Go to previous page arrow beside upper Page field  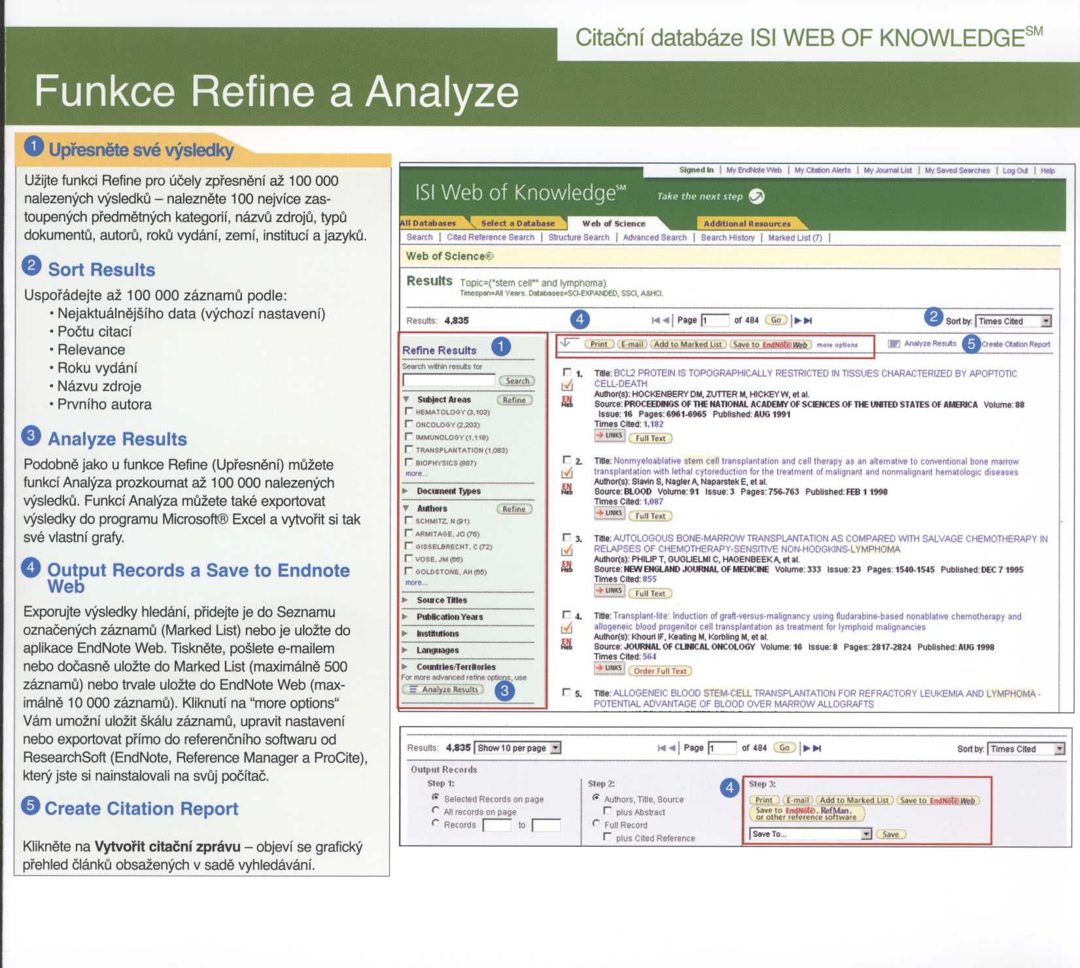pyautogui.click(x=666, y=320)
